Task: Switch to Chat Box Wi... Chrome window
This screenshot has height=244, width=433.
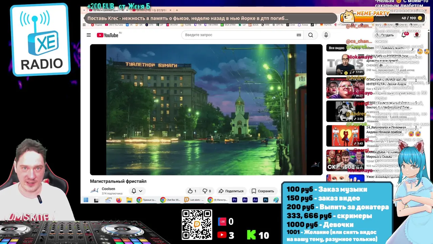Action: tap(170, 200)
